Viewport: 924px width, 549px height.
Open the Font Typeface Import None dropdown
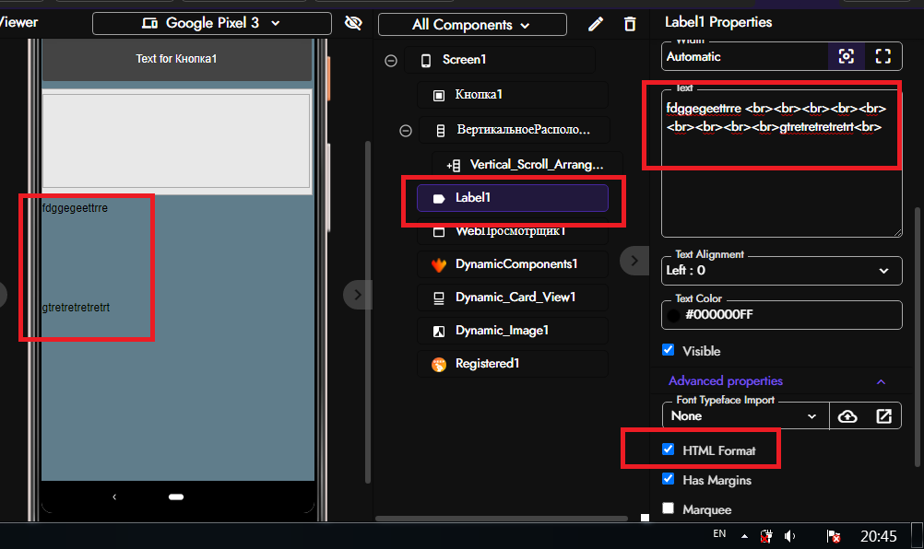745,416
